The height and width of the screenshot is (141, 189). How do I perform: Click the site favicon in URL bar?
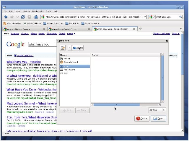[x=43, y=17]
